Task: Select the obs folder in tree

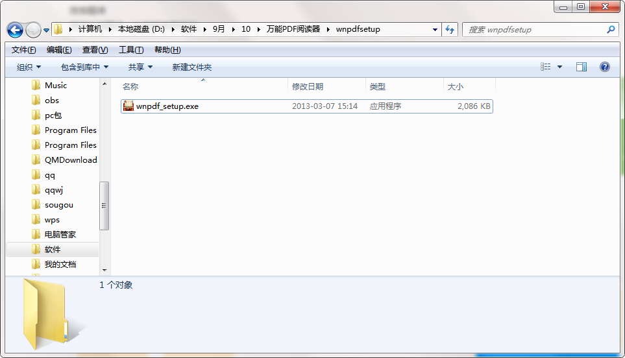Action: (x=53, y=101)
